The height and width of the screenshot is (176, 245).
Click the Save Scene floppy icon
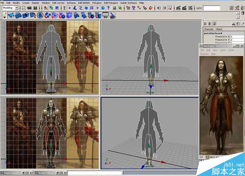pyautogui.click(x=35, y=8)
